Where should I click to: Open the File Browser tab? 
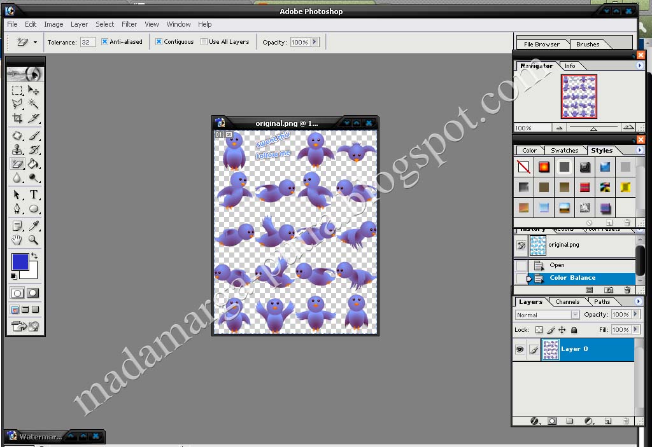coord(541,44)
